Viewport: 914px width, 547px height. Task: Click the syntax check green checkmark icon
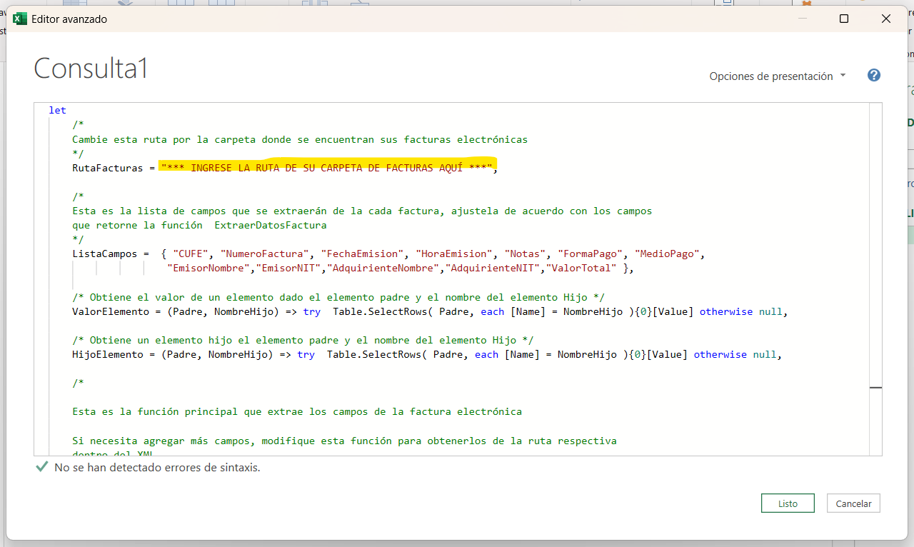[41, 468]
